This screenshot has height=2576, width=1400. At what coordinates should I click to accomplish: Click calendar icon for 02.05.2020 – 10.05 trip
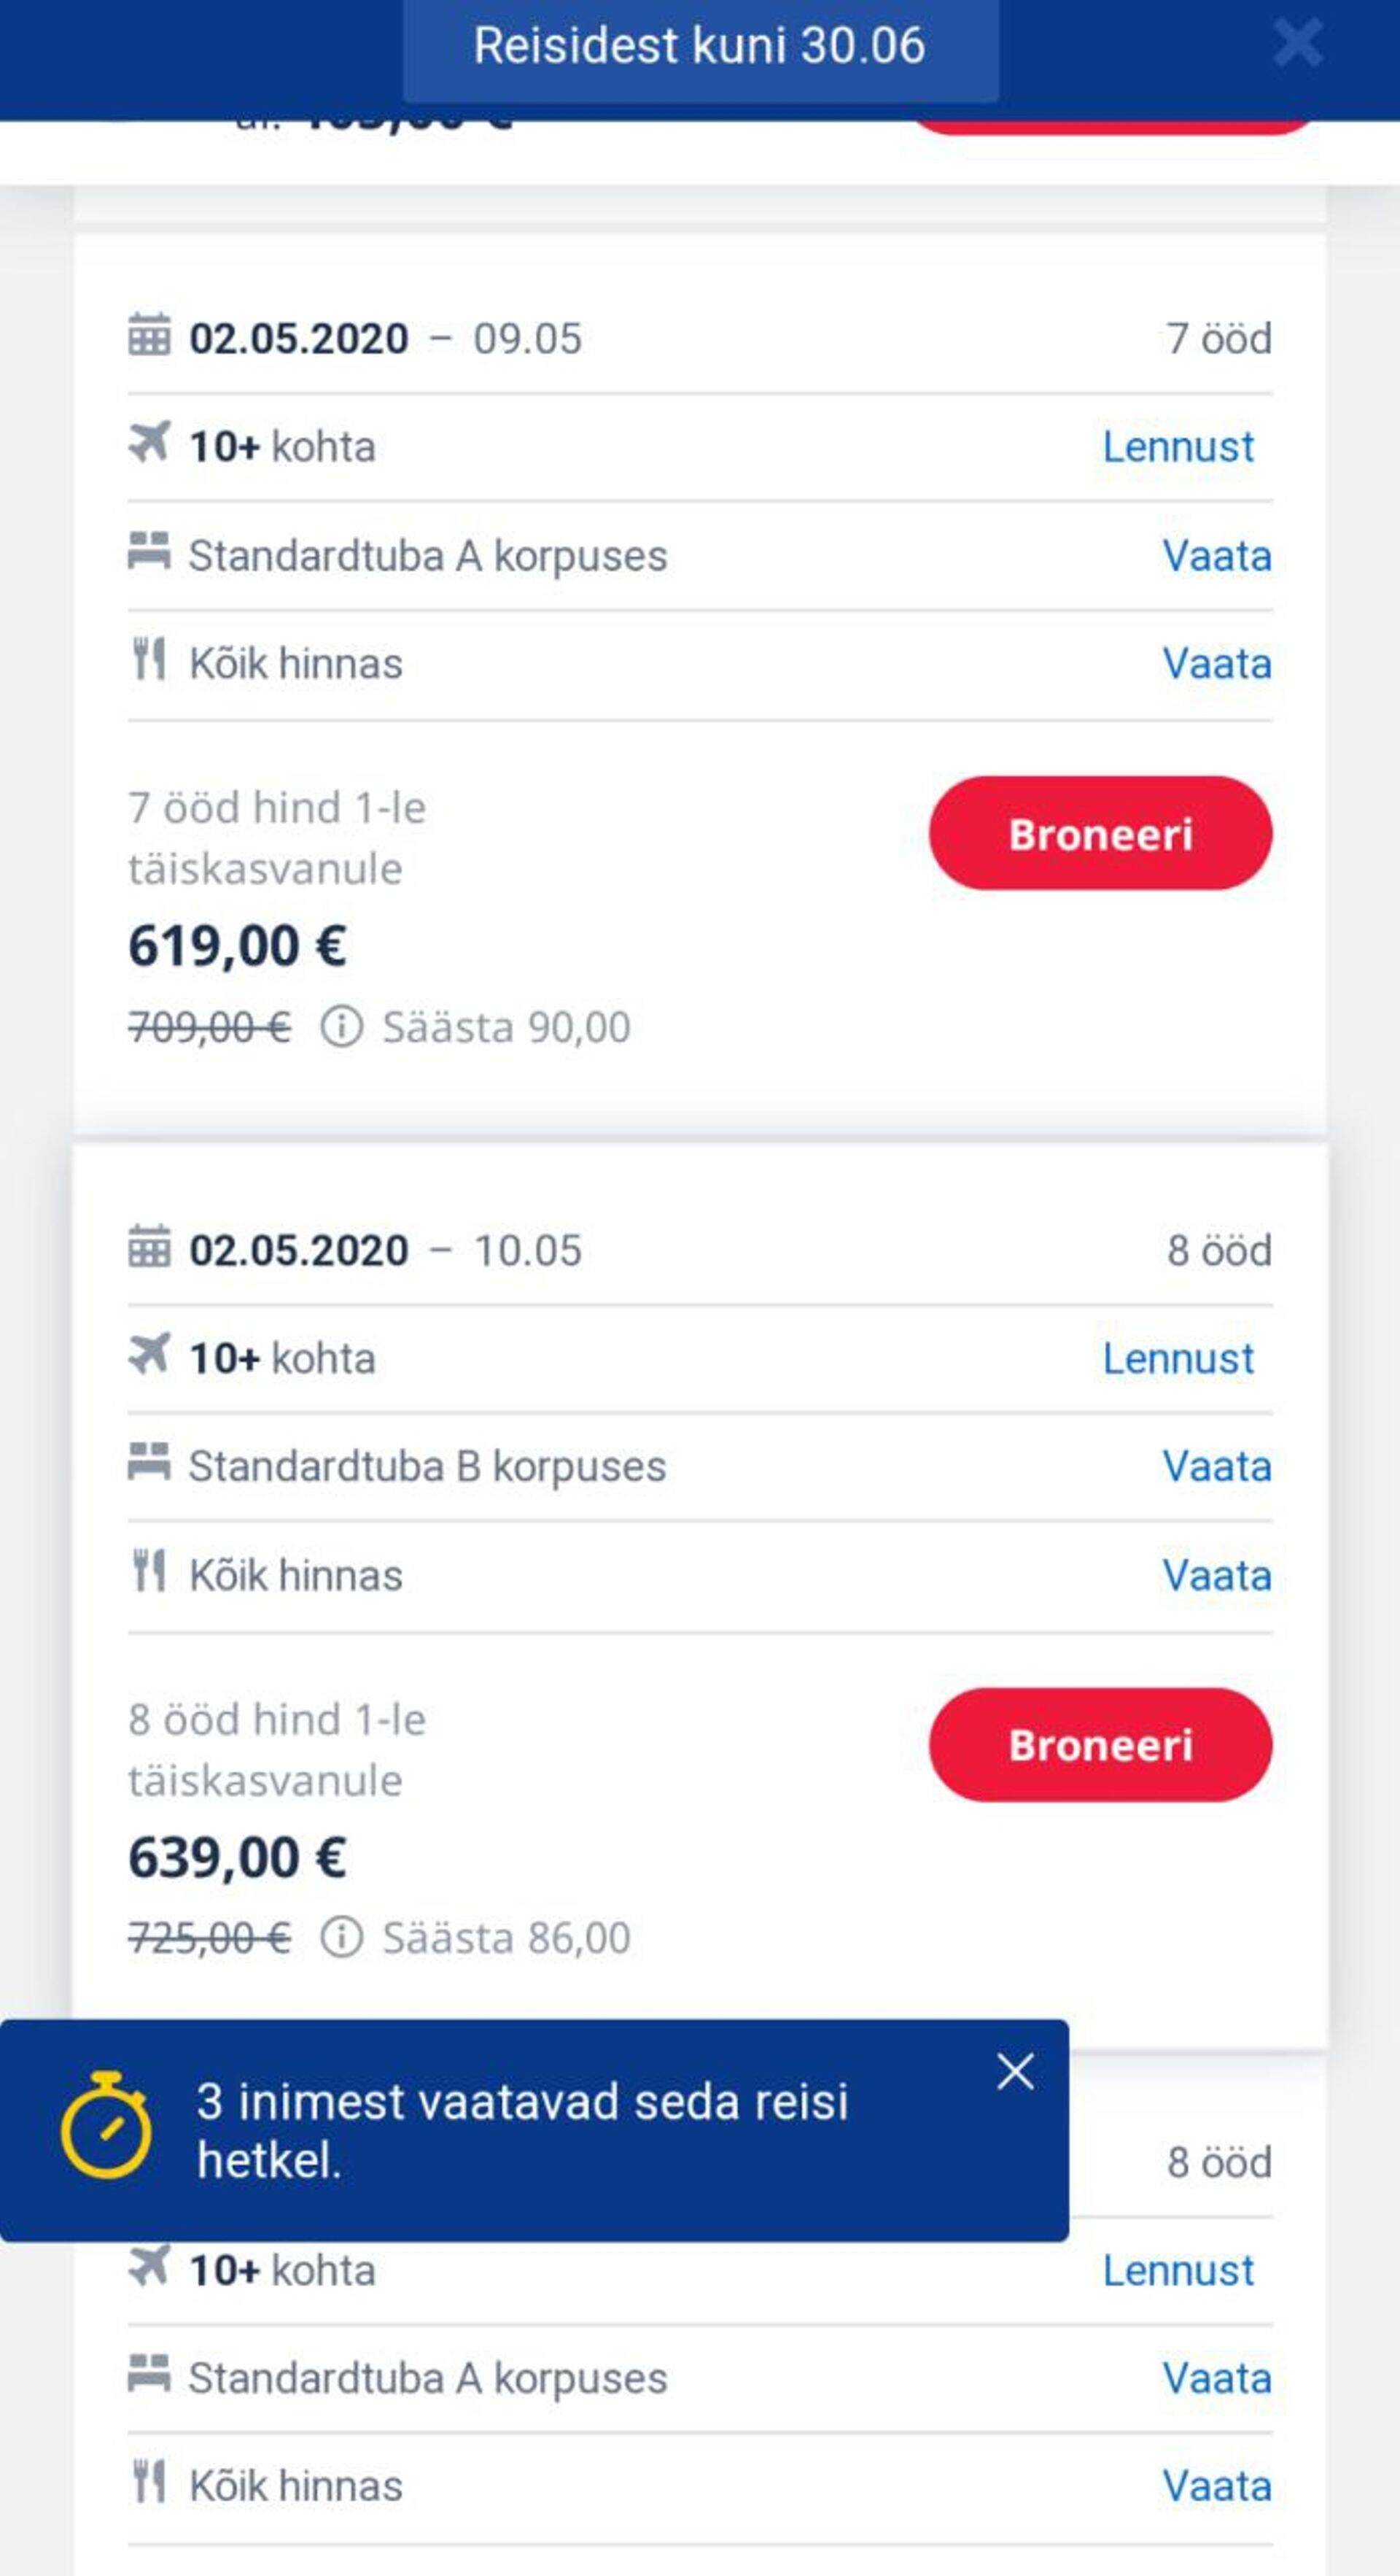149,1248
